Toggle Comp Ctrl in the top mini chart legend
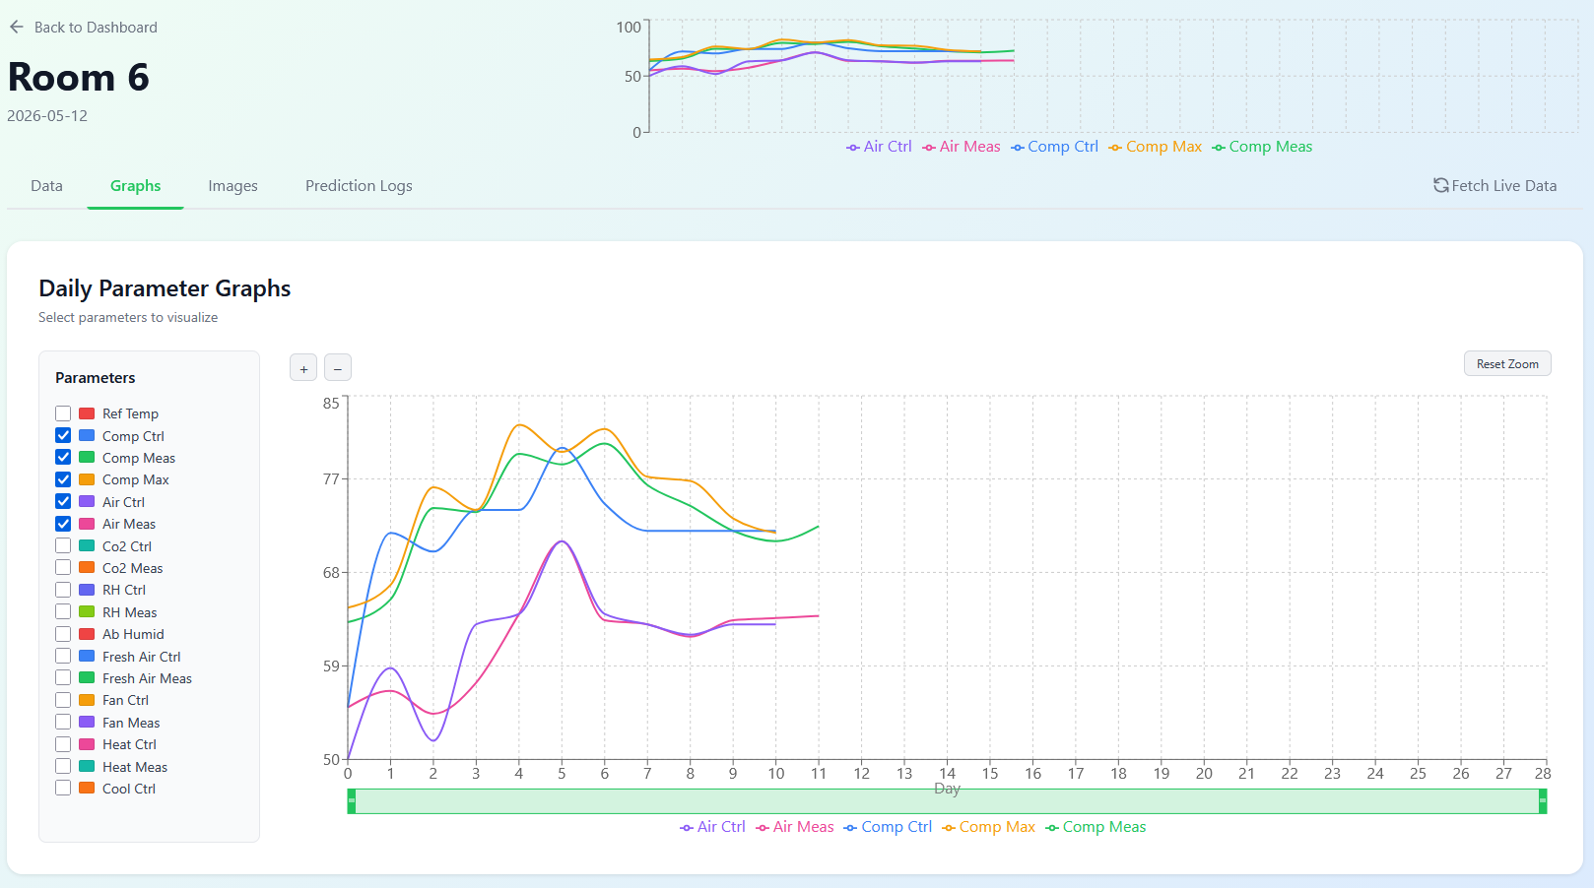The width and height of the screenshot is (1594, 888). [x=1054, y=147]
